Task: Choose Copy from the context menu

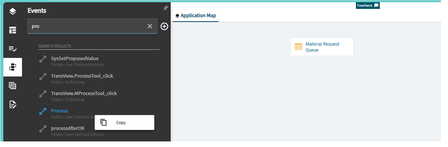Action: [x=124, y=122]
